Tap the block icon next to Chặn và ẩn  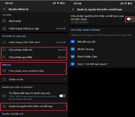(x=4, y=79)
